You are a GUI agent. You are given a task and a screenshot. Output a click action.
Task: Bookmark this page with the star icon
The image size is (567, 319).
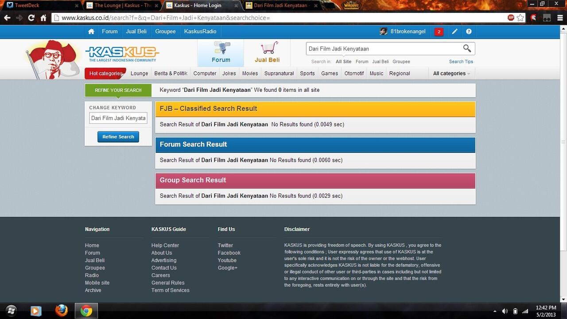coord(520,18)
